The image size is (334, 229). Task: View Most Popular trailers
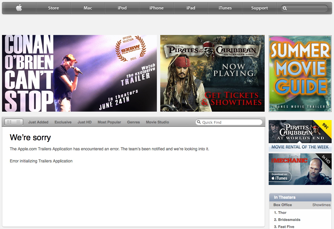coord(109,122)
